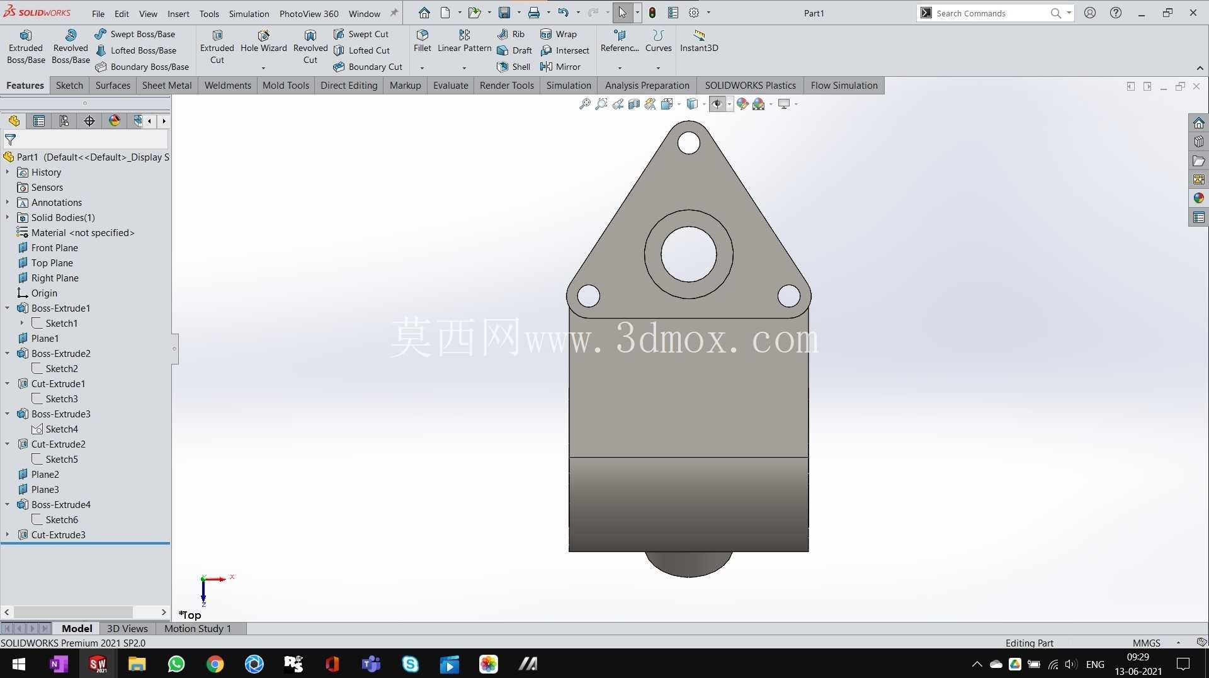The width and height of the screenshot is (1209, 678).
Task: Open Reference Geometry tool
Action: pos(620,41)
